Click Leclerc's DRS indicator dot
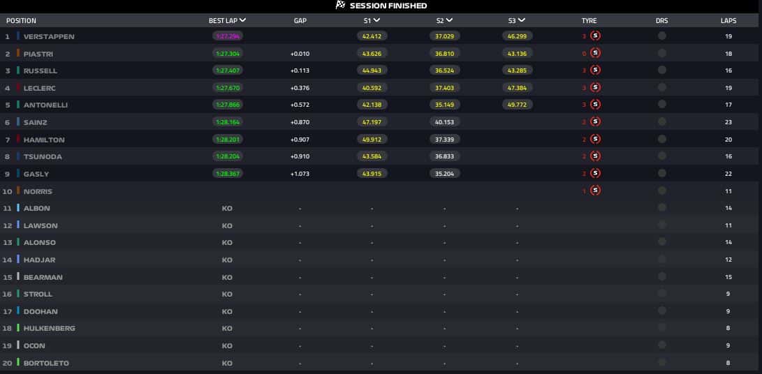Image resolution: width=762 pixels, height=374 pixels. pos(662,87)
